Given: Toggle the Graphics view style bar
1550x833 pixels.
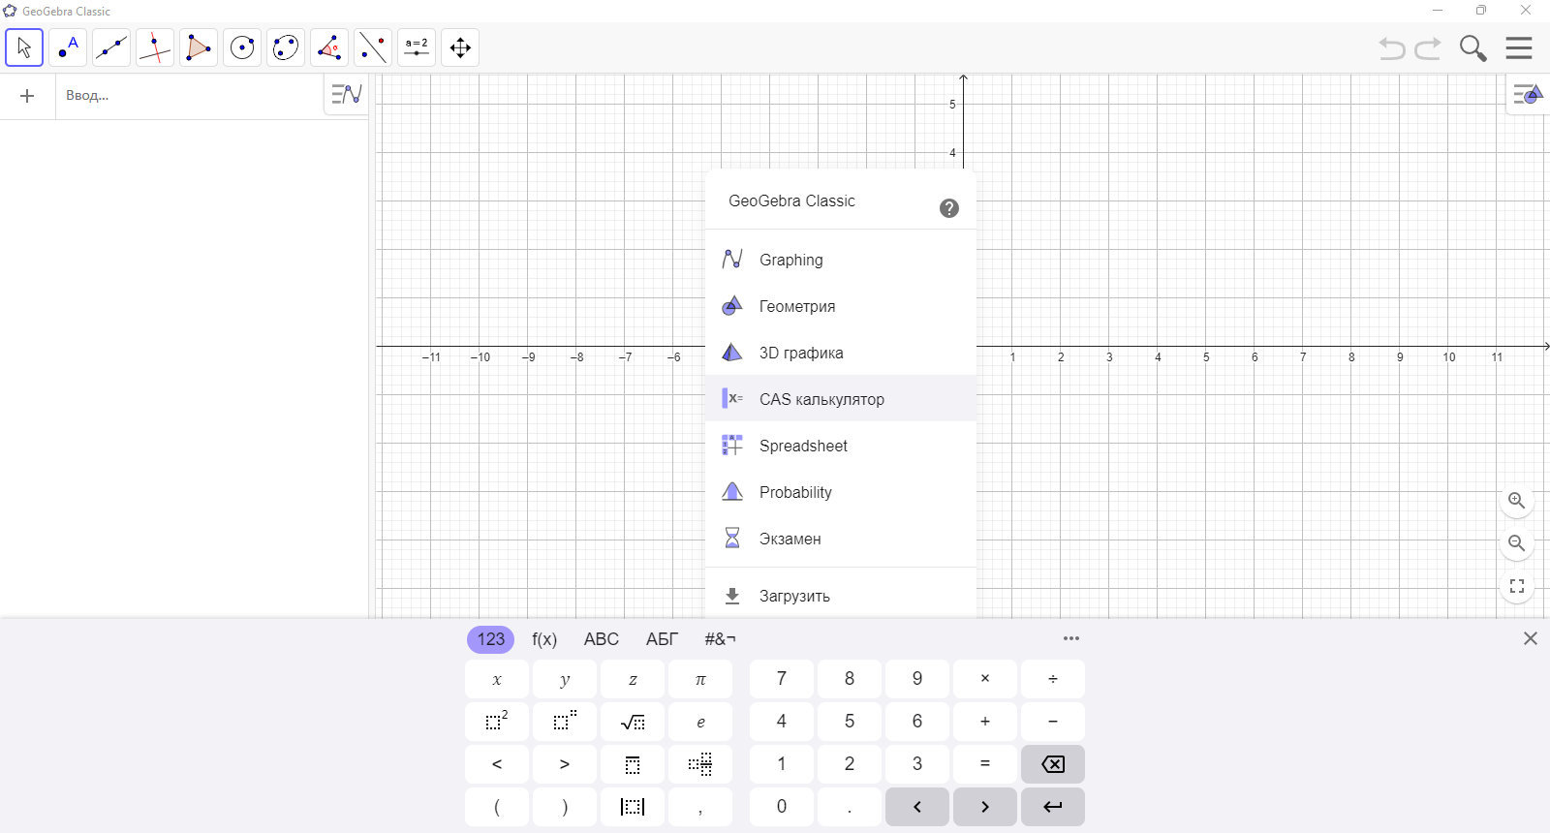Looking at the screenshot, I should pyautogui.click(x=1528, y=95).
